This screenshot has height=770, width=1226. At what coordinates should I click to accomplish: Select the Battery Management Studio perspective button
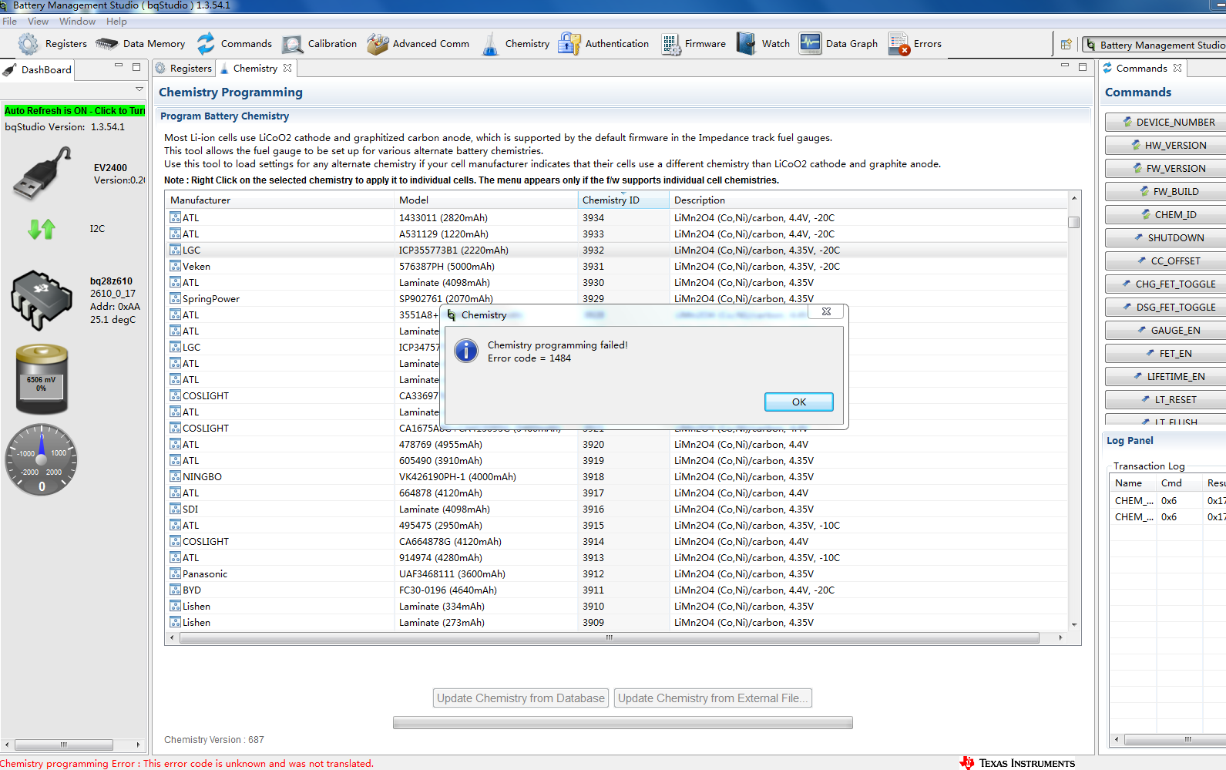1154,45
